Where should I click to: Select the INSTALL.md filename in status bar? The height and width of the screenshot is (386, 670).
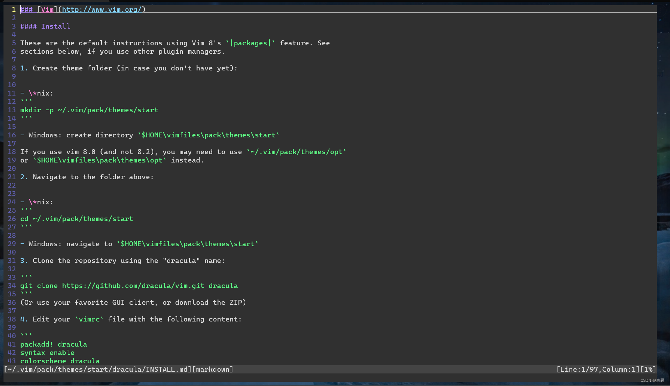coord(167,369)
